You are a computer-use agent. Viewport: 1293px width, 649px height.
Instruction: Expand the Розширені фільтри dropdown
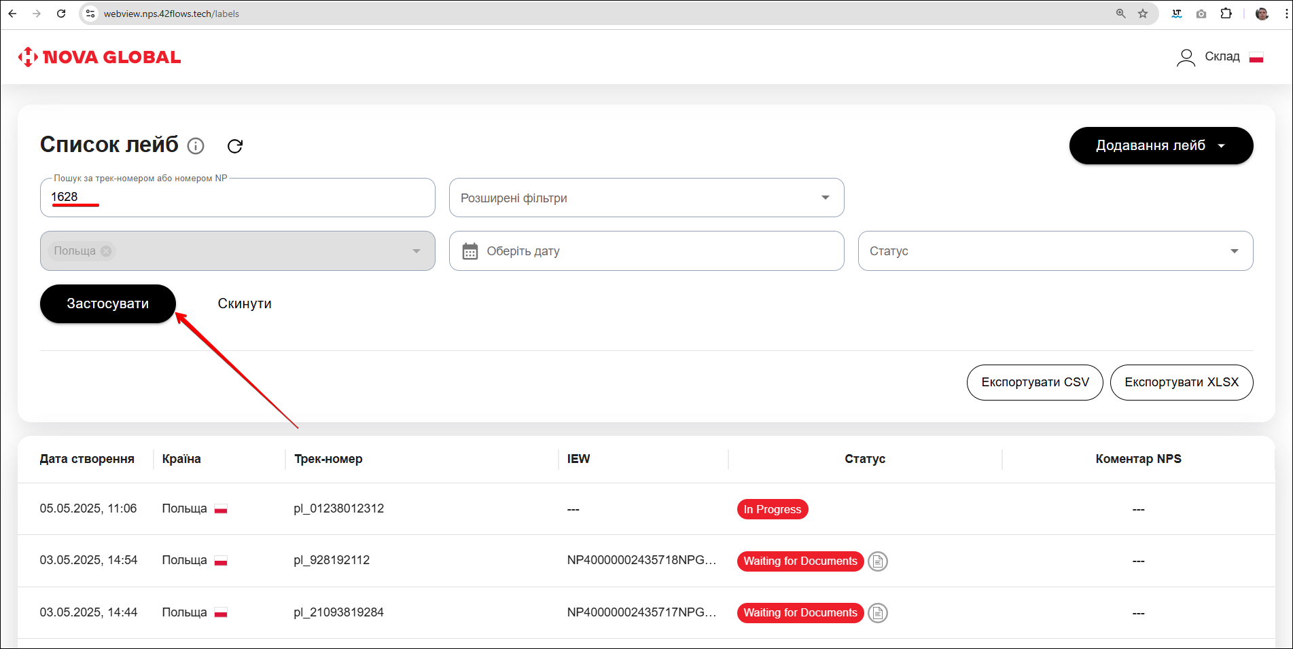[x=646, y=198]
